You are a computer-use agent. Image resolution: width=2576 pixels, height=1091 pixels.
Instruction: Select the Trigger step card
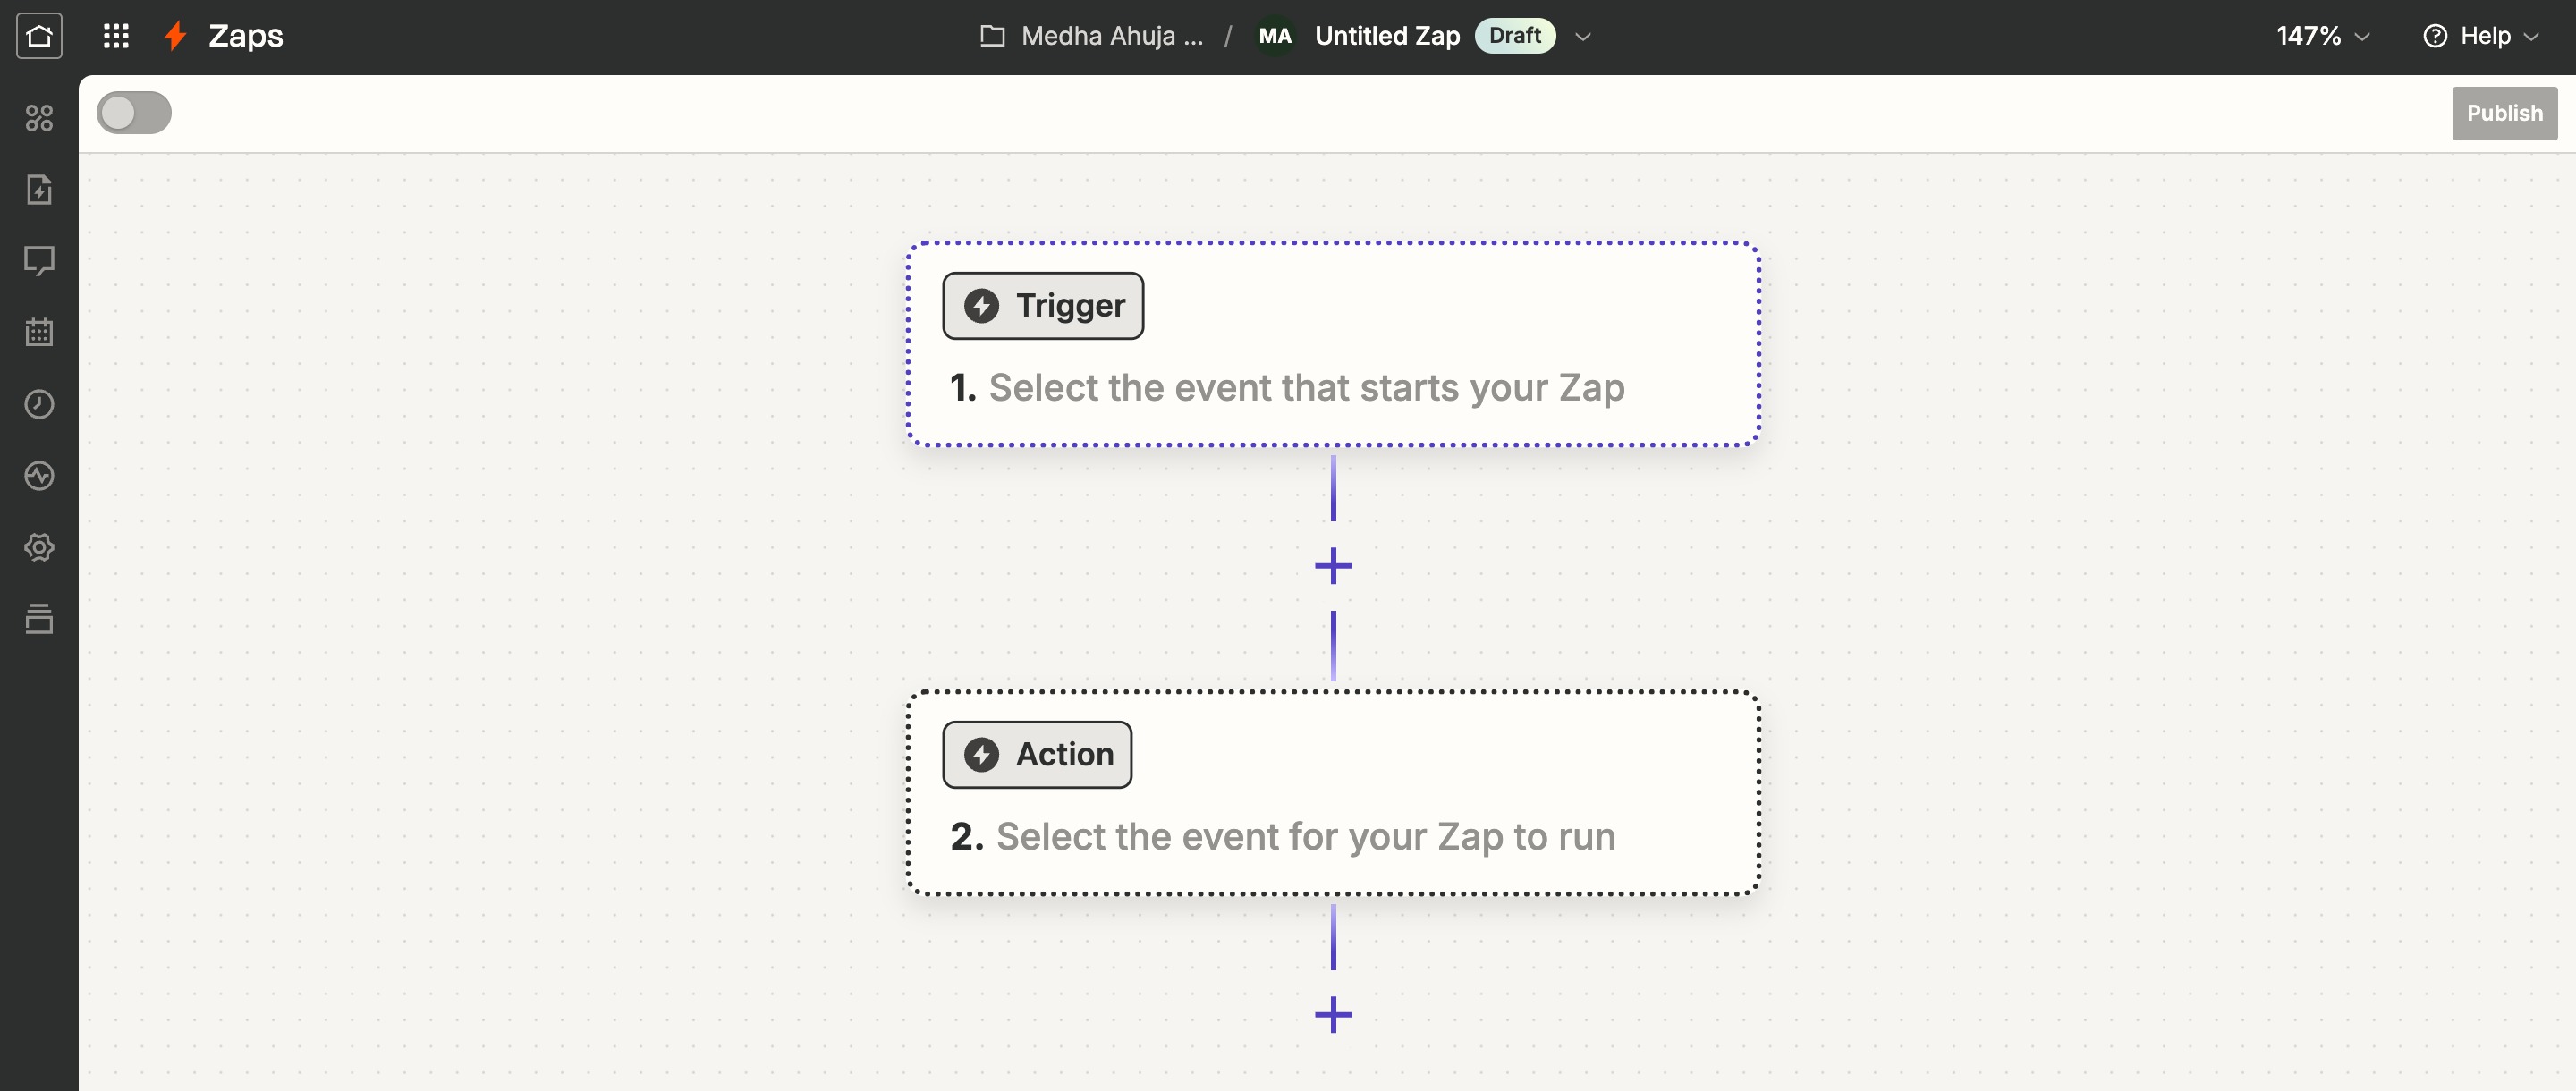[x=1332, y=344]
